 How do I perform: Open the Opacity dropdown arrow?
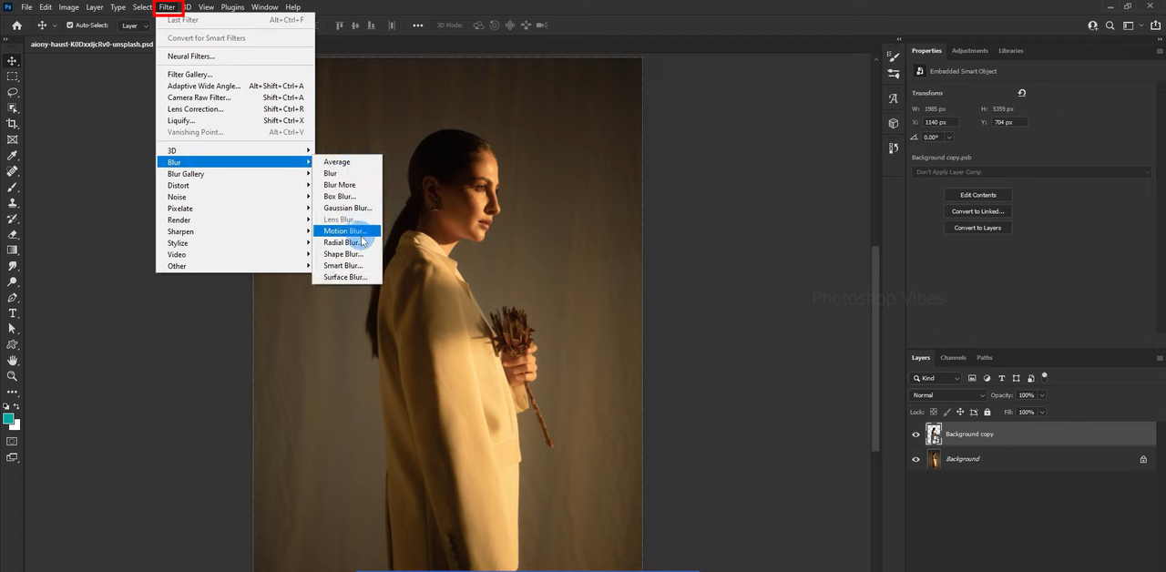[1042, 395]
